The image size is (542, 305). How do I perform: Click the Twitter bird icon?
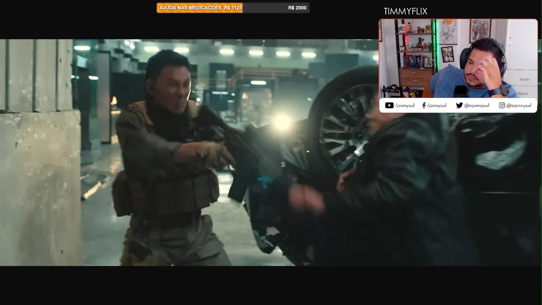pos(459,105)
